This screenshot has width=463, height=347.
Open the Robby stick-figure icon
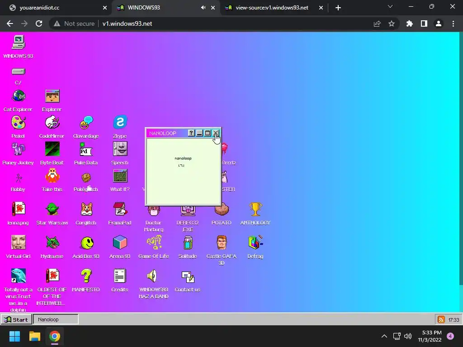click(x=18, y=178)
